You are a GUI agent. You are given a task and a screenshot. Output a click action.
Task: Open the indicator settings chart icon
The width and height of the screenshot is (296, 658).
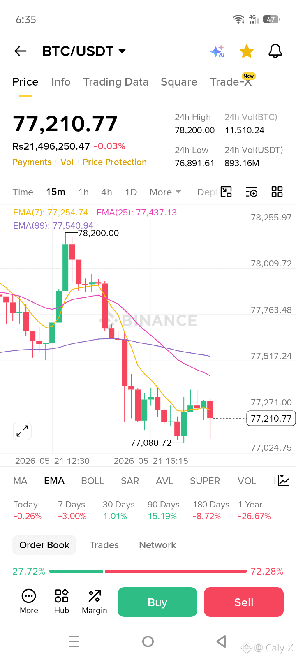pos(284,480)
